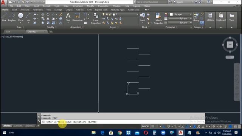
Task: Click the Move tool in Modify panel
Action: 43,14
